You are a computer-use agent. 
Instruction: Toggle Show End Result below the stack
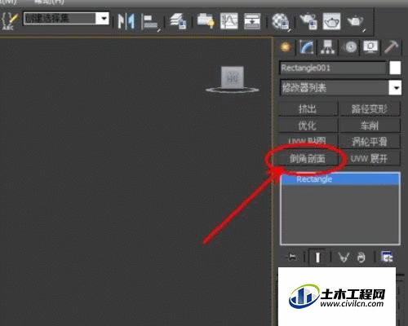pos(317,257)
